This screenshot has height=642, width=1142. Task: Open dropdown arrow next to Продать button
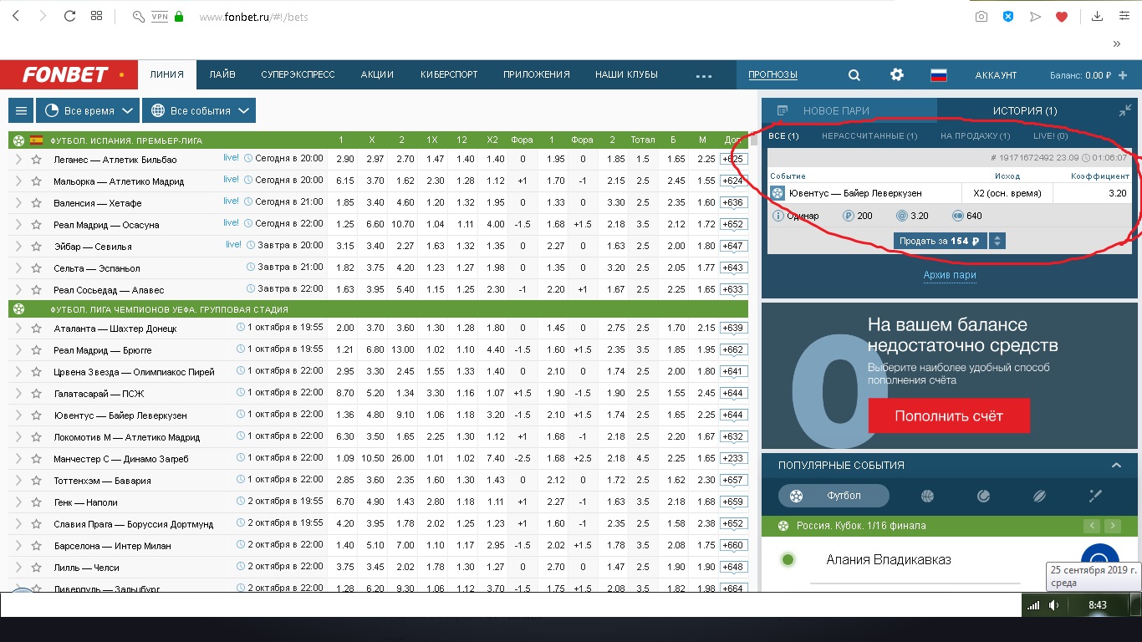tap(997, 241)
